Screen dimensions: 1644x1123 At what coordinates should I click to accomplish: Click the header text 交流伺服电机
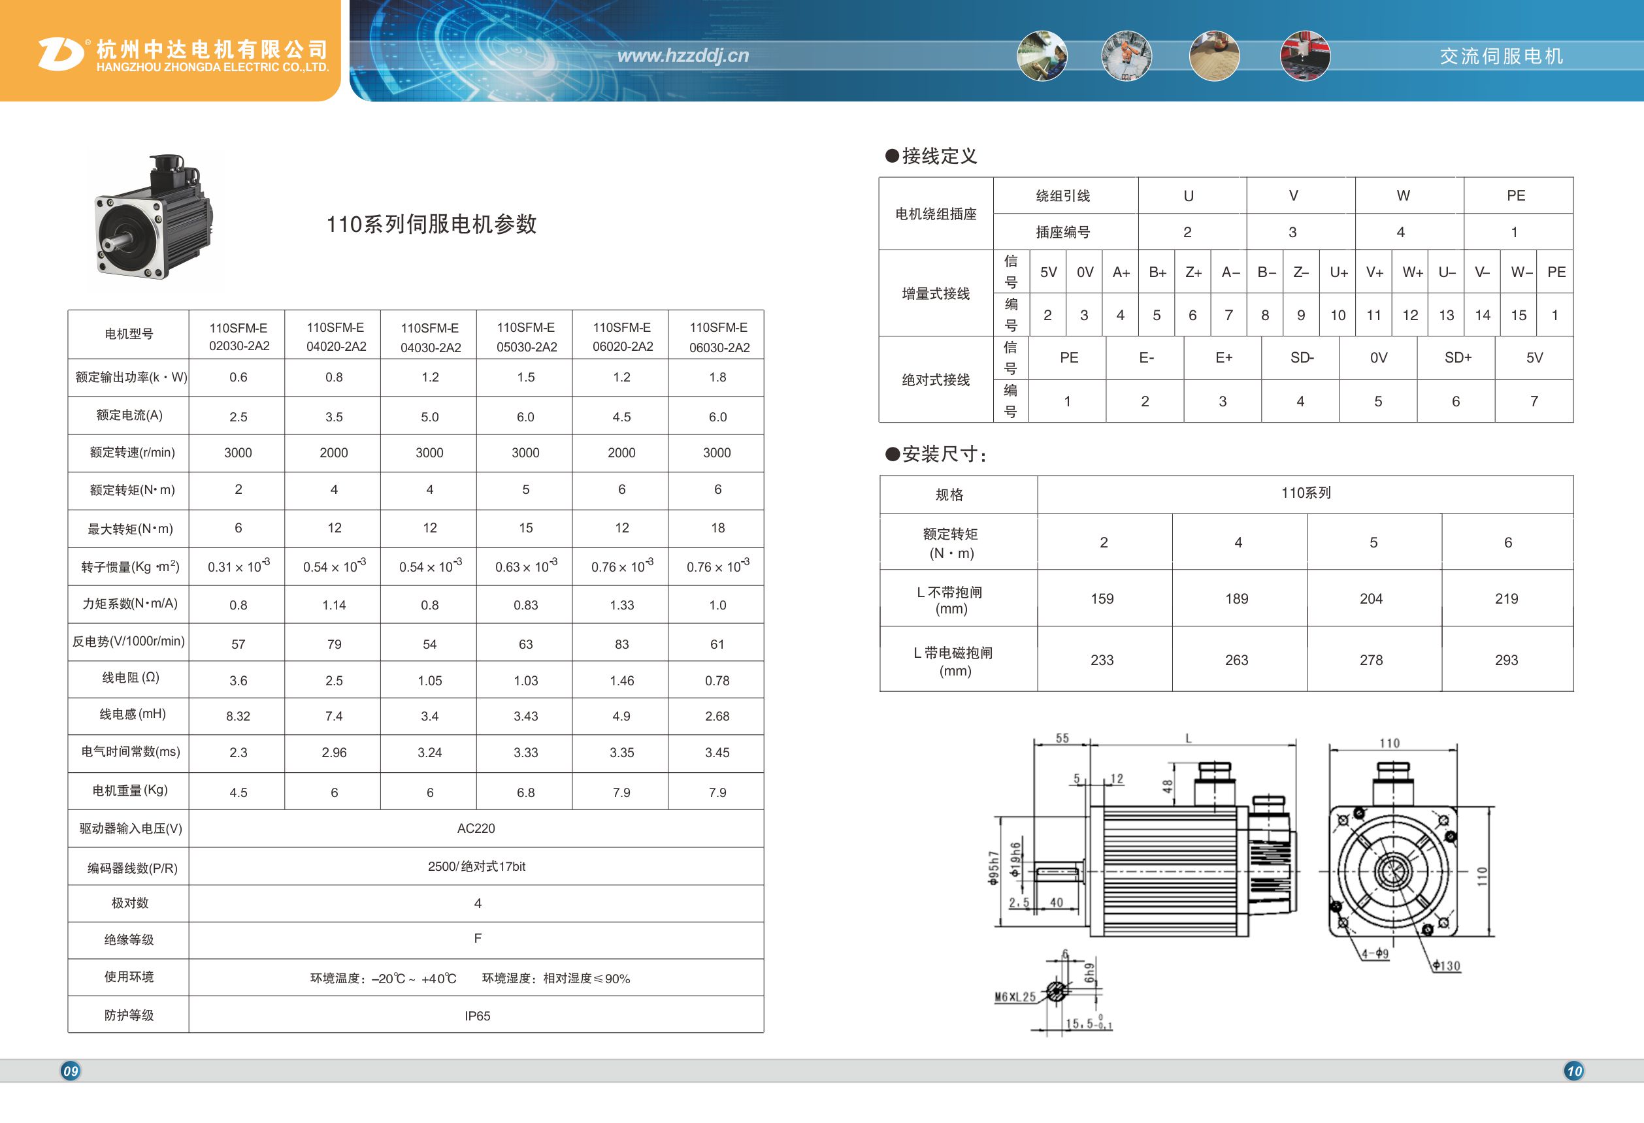pyautogui.click(x=1501, y=56)
